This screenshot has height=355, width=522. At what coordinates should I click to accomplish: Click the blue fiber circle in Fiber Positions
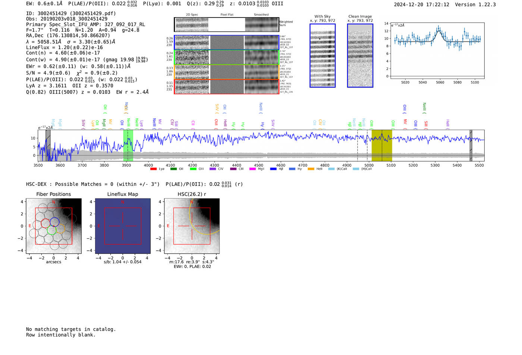pos(55,222)
